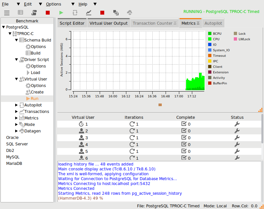The image size is (264, 209).
Task: Collapse the Virtual User tree node
Action: point(16,79)
